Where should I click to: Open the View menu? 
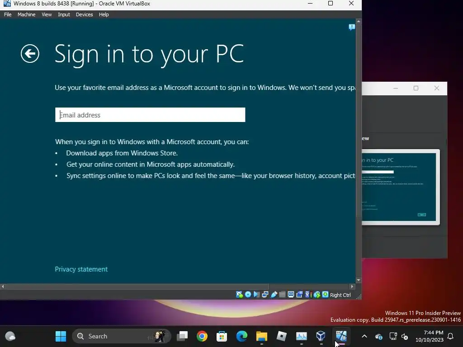[x=47, y=14]
